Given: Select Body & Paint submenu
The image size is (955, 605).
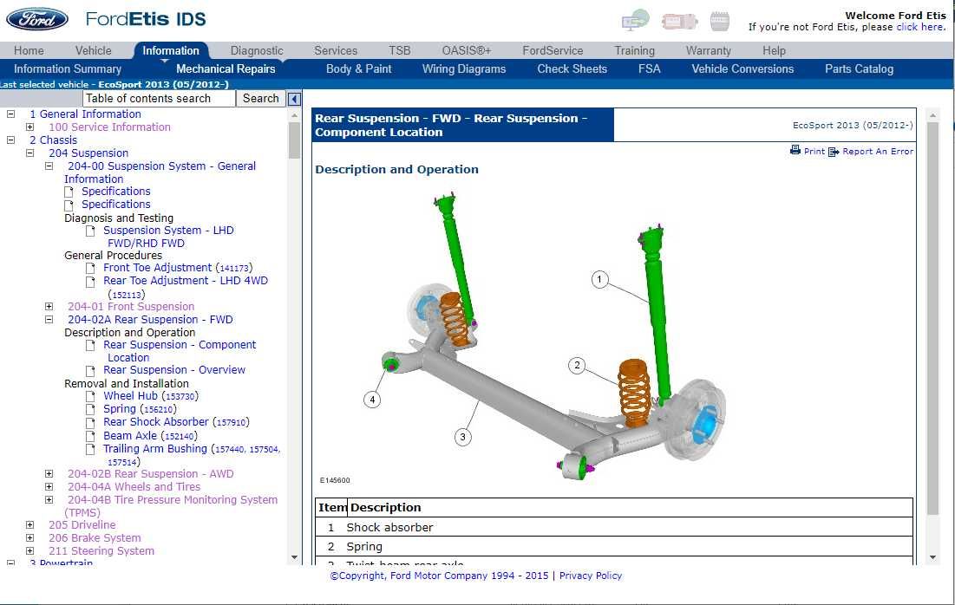Looking at the screenshot, I should pyautogui.click(x=359, y=68).
